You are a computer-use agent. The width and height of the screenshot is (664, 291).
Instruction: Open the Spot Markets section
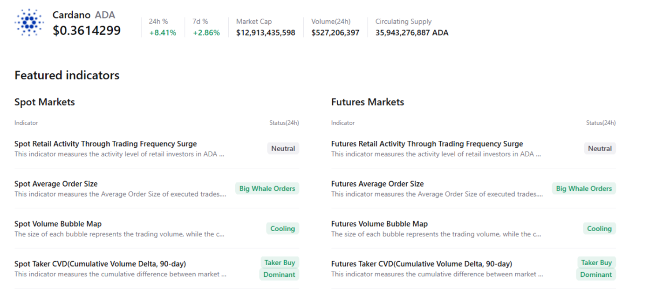(44, 102)
